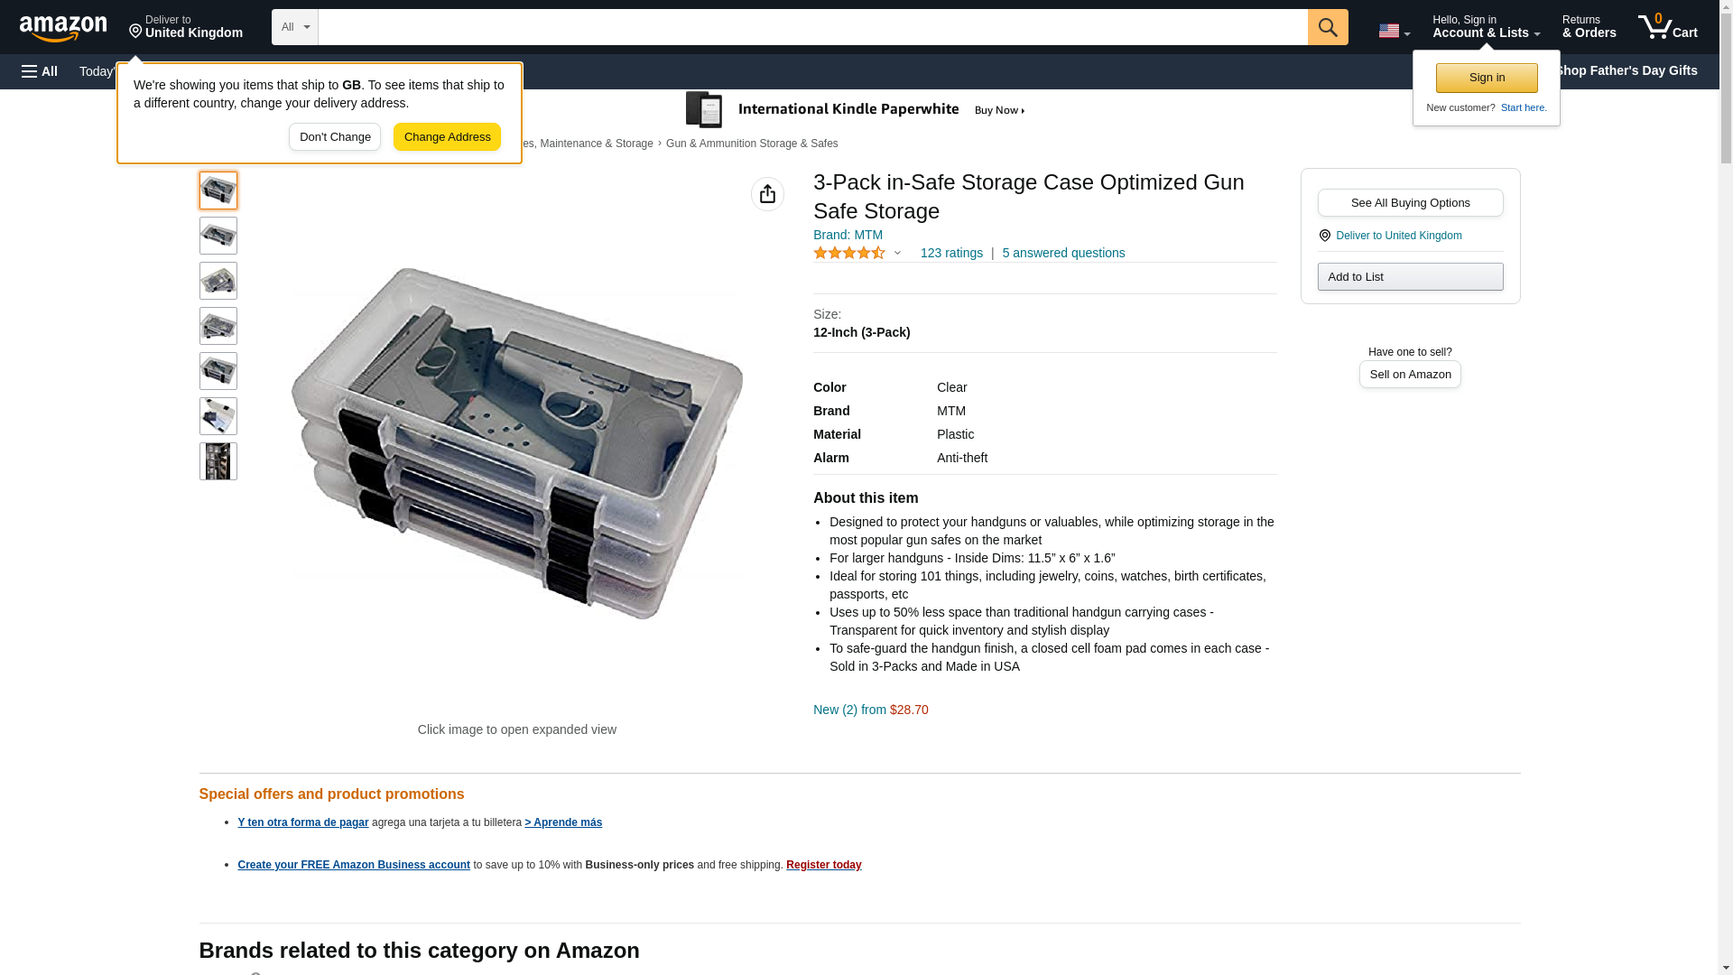This screenshot has width=1733, height=975.
Task: Open Shop Father's Day Gifts nav item
Action: click(1626, 70)
